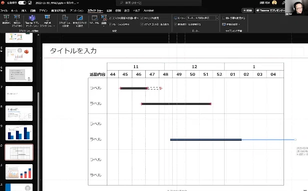The image size is (308, 191).
Task: Toggle show media controls checkbox
Action: [x=142, y=24]
